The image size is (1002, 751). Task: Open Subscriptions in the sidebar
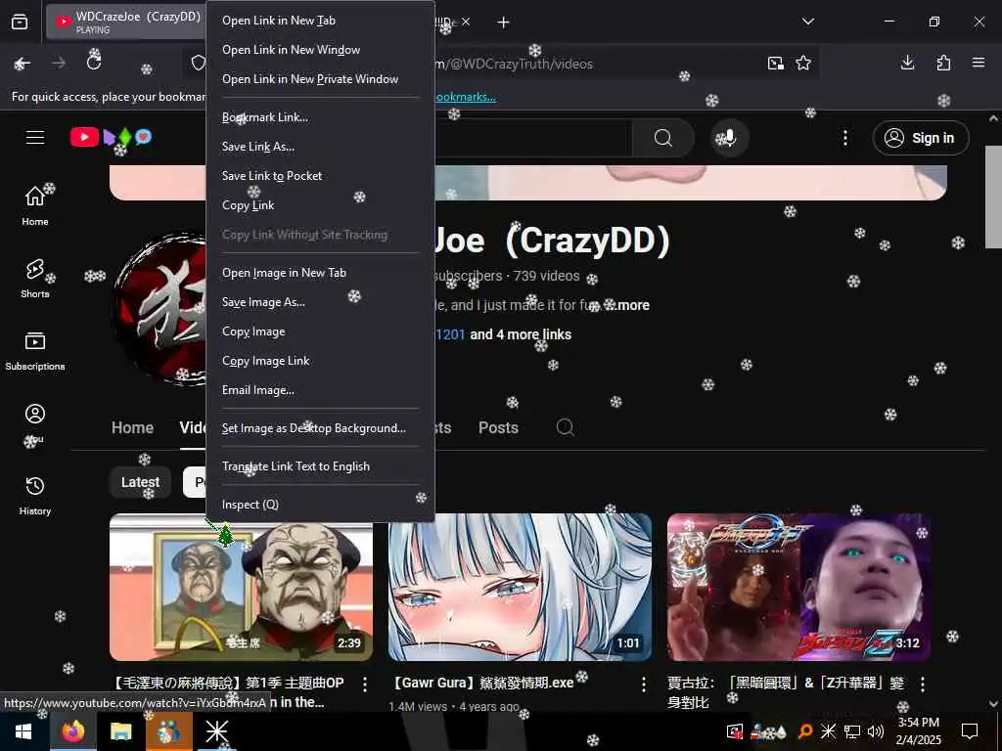(35, 351)
